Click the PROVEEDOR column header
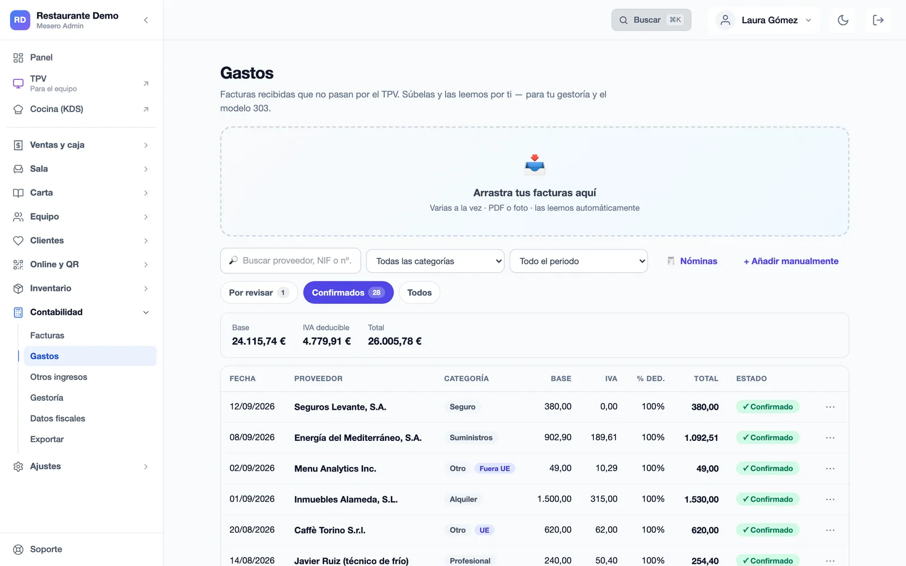Image resolution: width=906 pixels, height=566 pixels. pyautogui.click(x=318, y=379)
